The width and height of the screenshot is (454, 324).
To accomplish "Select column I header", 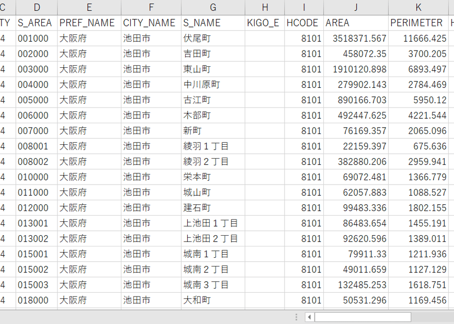I will [304, 7].
